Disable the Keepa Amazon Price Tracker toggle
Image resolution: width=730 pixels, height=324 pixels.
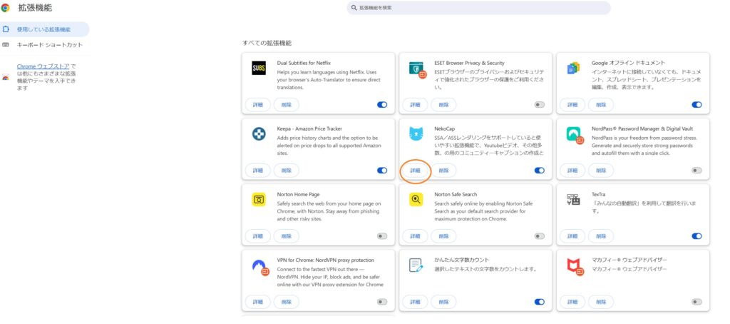pos(382,171)
